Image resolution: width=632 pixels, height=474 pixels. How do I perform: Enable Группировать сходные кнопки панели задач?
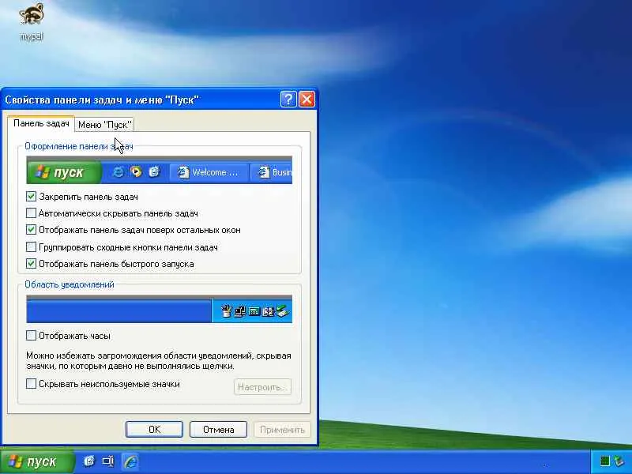[122, 247]
